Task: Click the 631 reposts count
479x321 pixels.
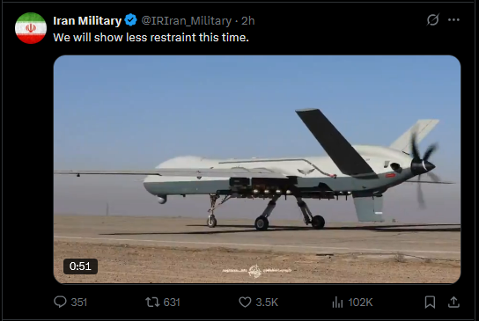Action: tap(172, 303)
